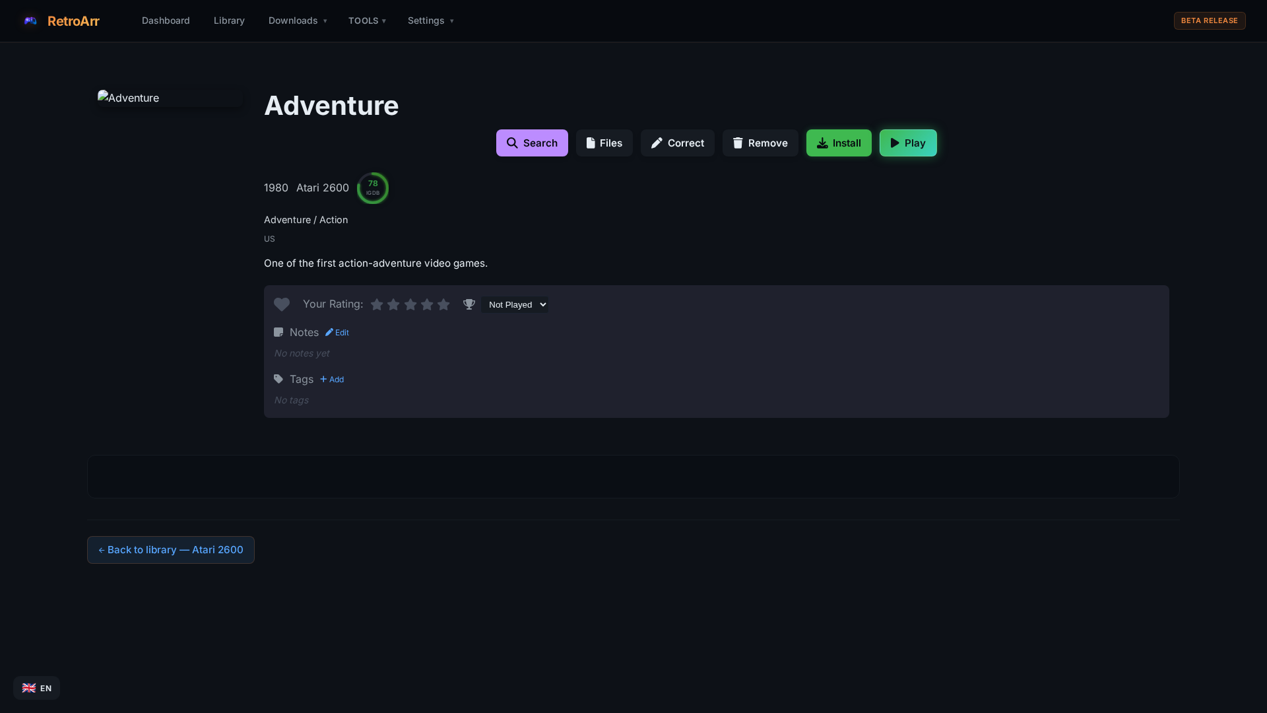1267x713 pixels.
Task: Edit the game notes
Action: (337, 333)
